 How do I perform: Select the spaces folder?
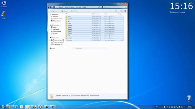click(x=95, y=31)
